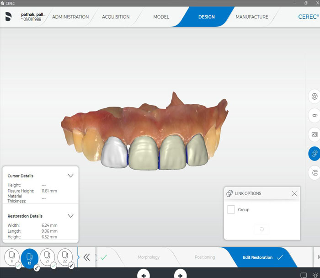Open the analysis tools icon below link
This screenshot has height=278, width=320.
315,173
